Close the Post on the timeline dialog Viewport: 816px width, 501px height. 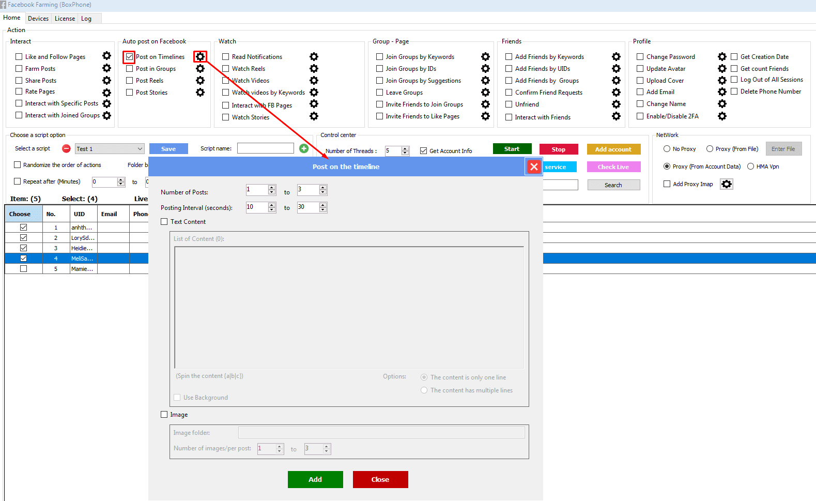[x=534, y=166]
